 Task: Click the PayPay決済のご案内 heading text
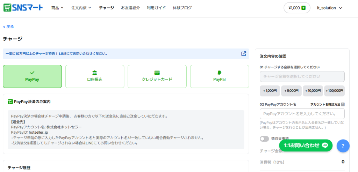point(32,102)
